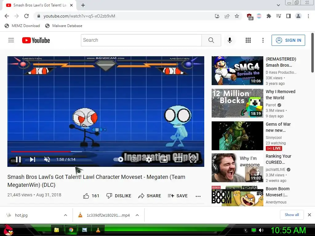Visit Parrot channel name

pos(271,105)
